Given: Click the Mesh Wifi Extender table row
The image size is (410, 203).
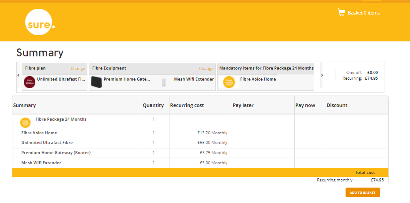Looking at the screenshot, I should coord(41,163).
